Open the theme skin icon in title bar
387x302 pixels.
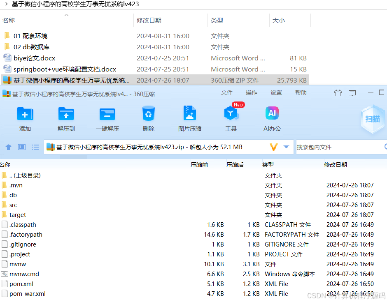338,93
